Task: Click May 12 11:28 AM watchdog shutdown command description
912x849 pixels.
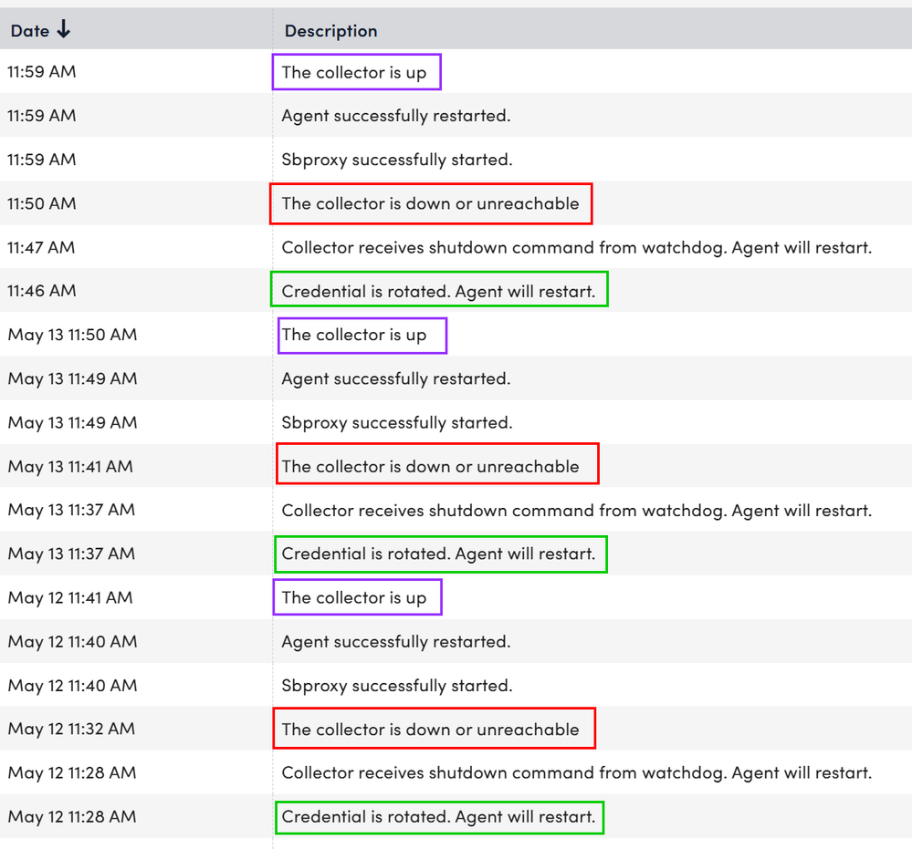Action: click(577, 773)
